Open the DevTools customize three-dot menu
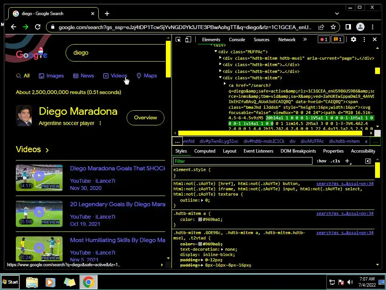This screenshot has height=290, width=386. 365,39
